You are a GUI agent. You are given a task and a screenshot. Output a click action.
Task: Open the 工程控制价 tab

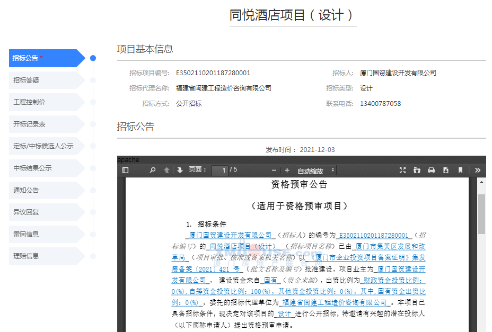pos(47,102)
